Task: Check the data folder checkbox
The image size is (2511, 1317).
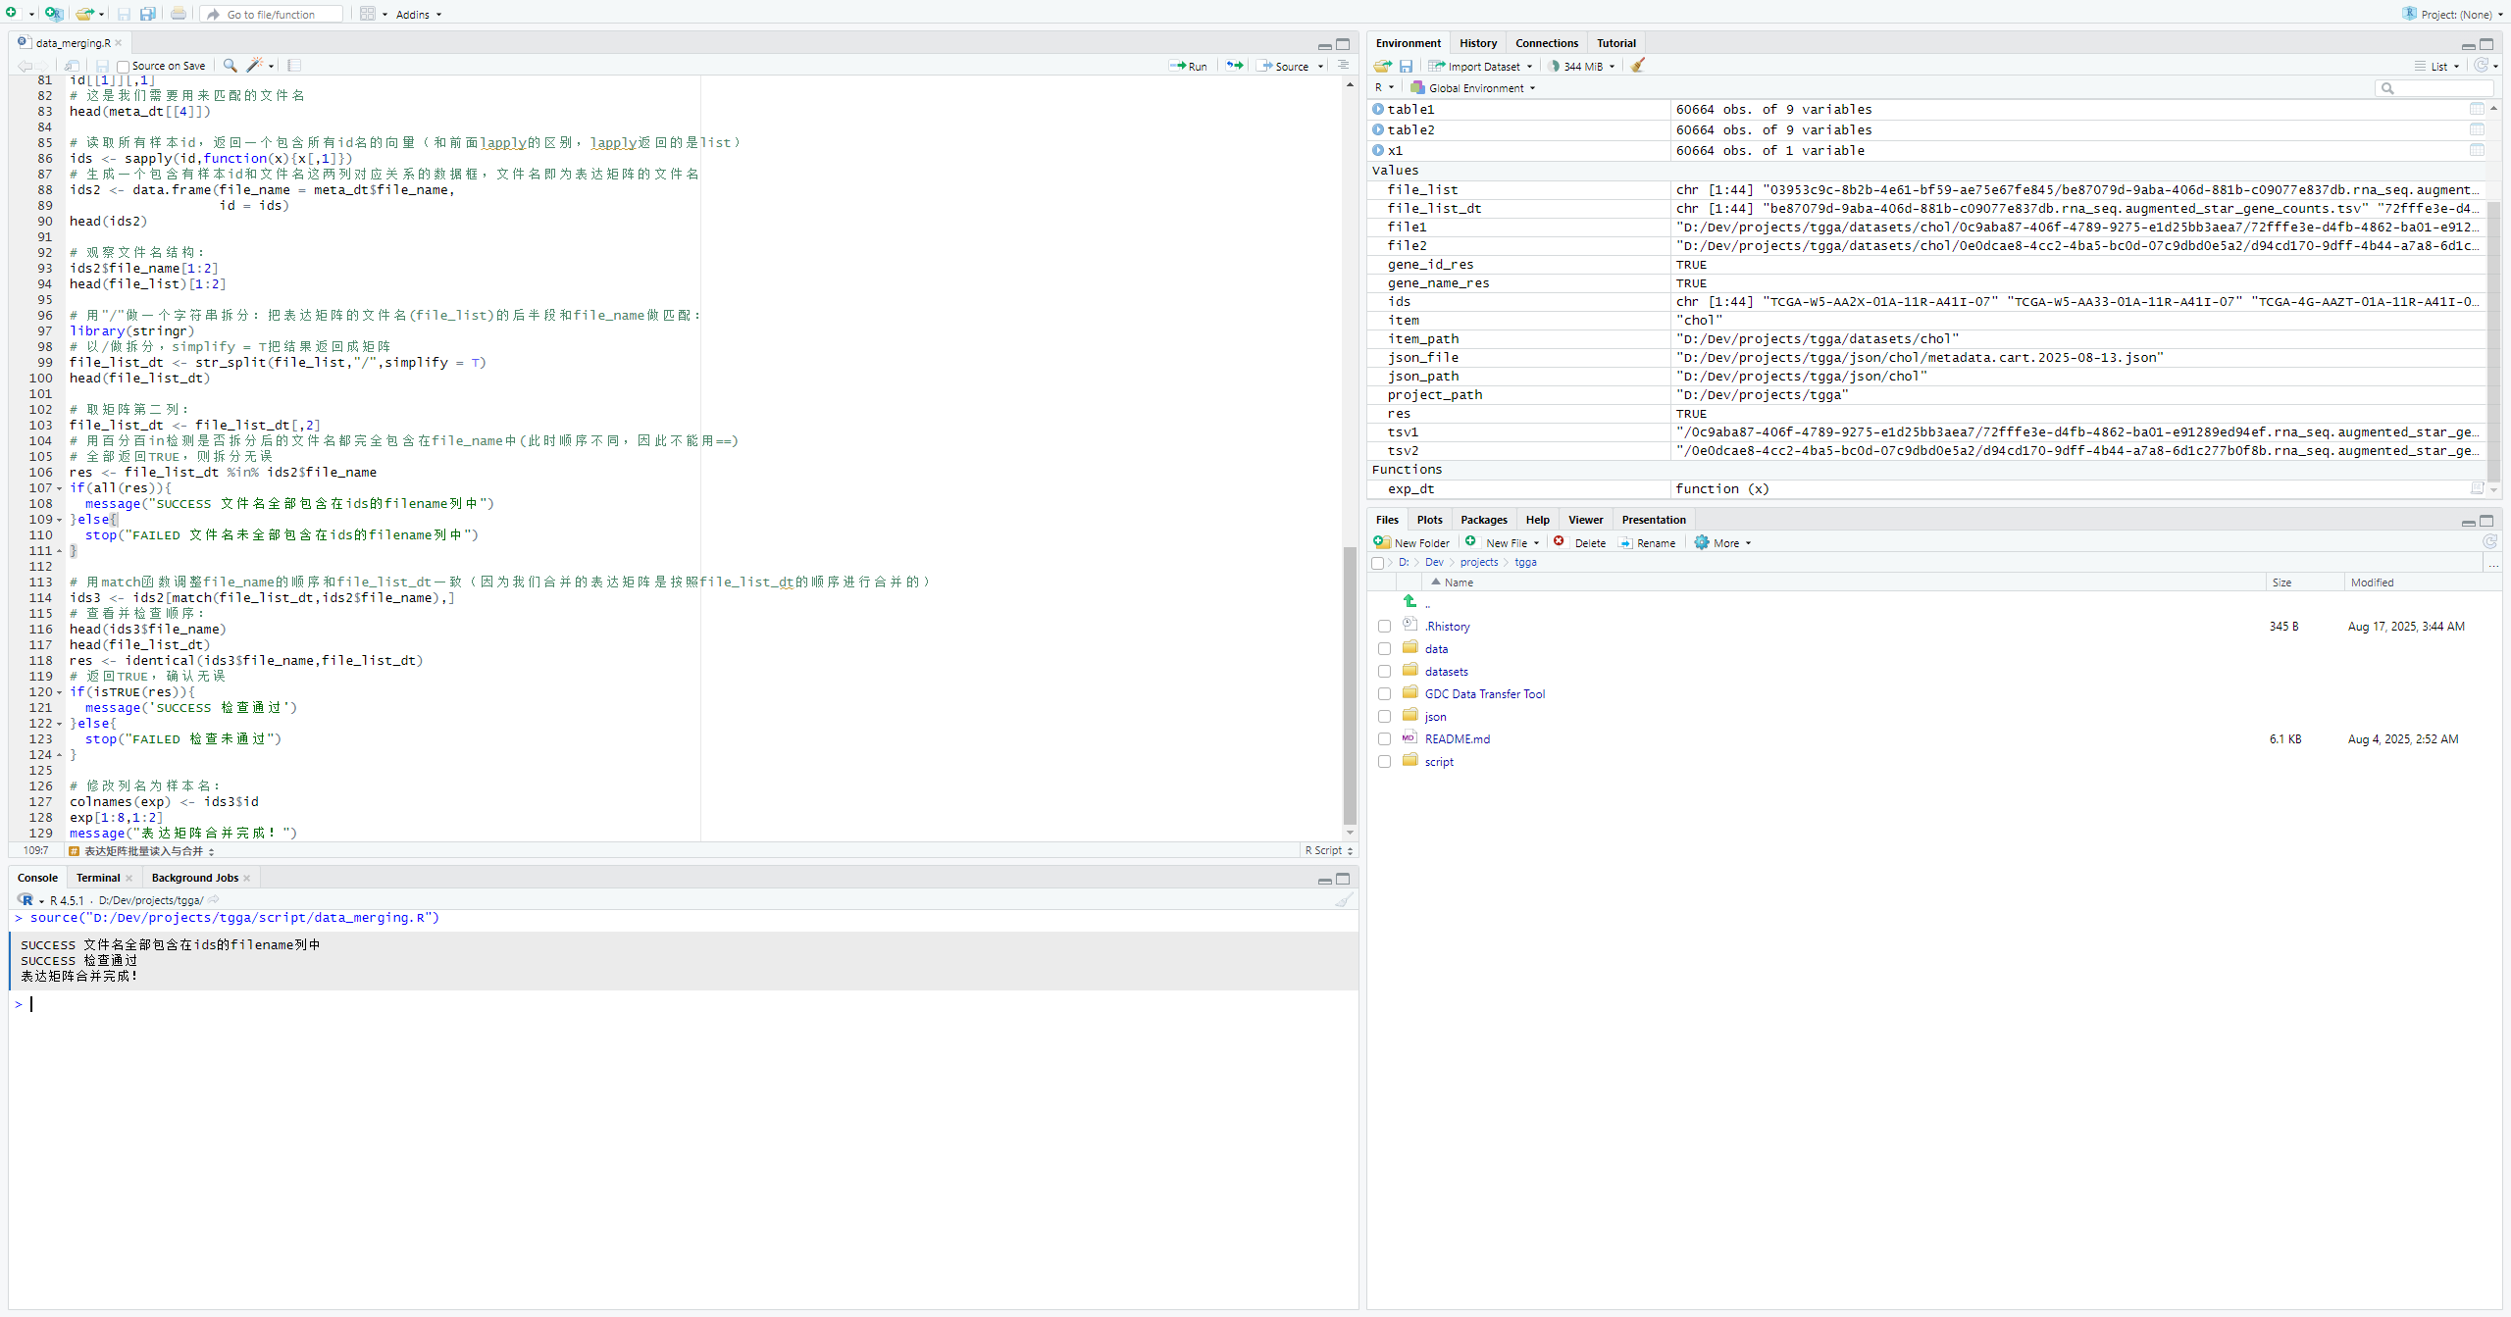Action: click(1384, 649)
